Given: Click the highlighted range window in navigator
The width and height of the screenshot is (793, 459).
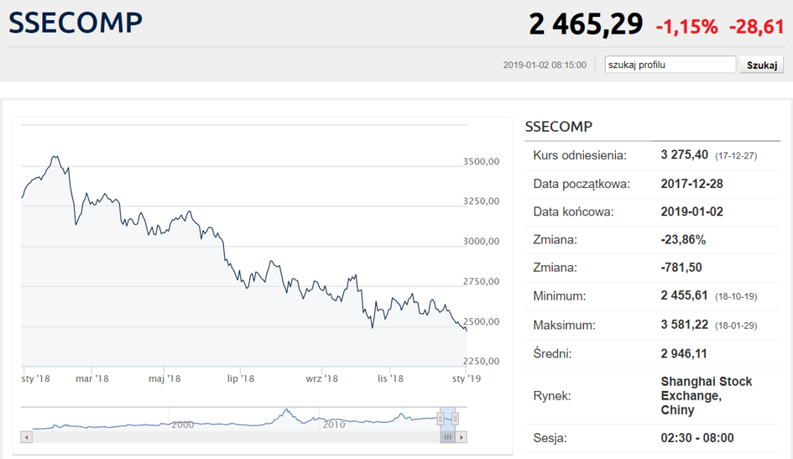Looking at the screenshot, I should pyautogui.click(x=448, y=418).
